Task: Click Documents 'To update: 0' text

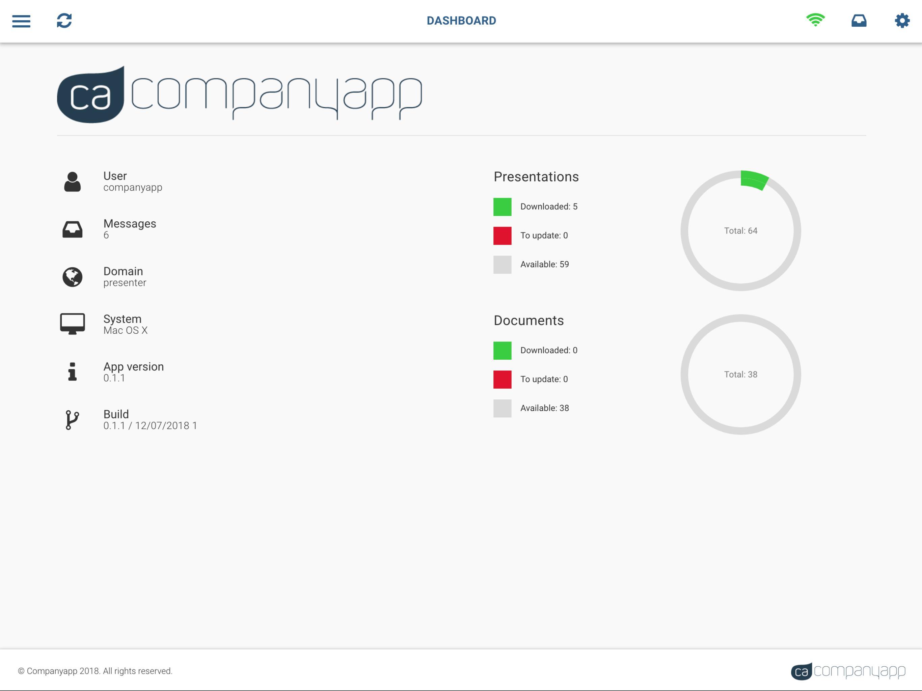Action: [x=544, y=380]
